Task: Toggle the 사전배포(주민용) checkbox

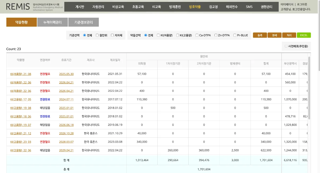Action: (286, 46)
